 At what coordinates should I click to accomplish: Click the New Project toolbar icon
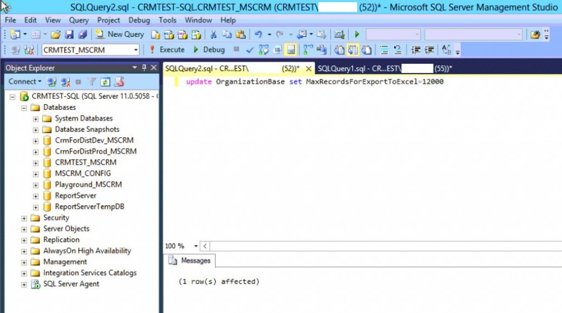[x=15, y=35]
